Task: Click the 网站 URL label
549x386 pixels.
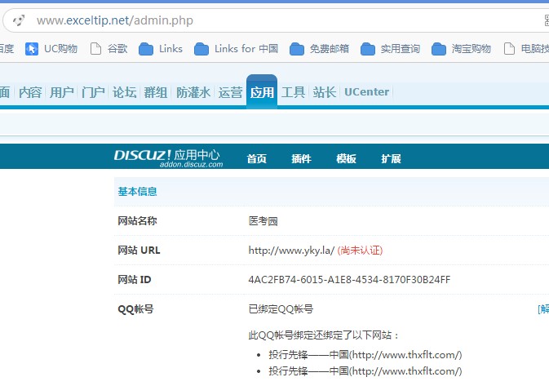Action: 139,250
